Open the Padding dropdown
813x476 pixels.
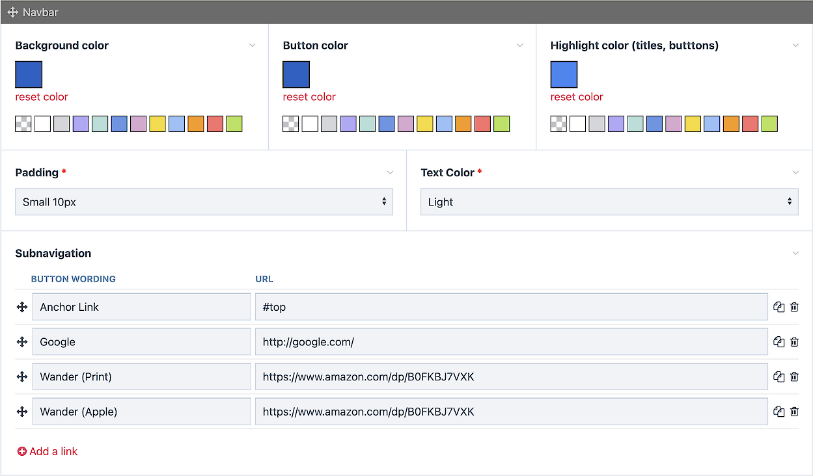pos(204,202)
